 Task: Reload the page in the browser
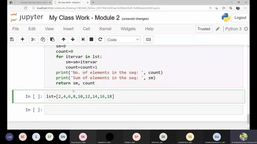(x=25, y=8)
